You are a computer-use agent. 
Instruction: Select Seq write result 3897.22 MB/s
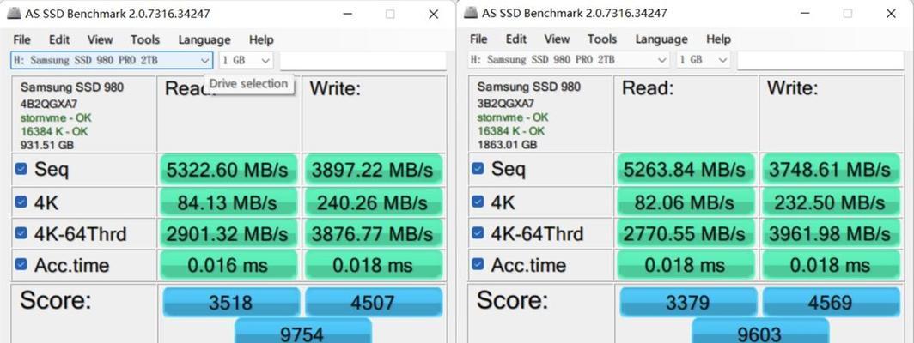[x=373, y=170]
